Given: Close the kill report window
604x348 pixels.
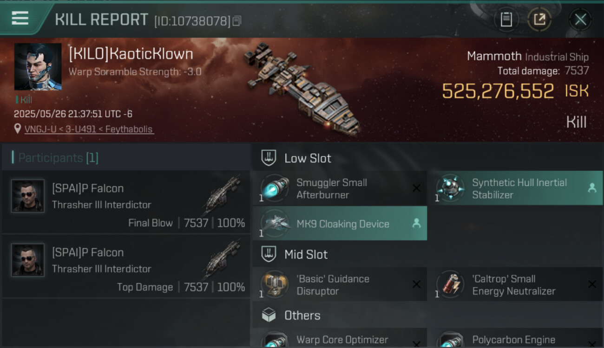Looking at the screenshot, I should point(580,19).
